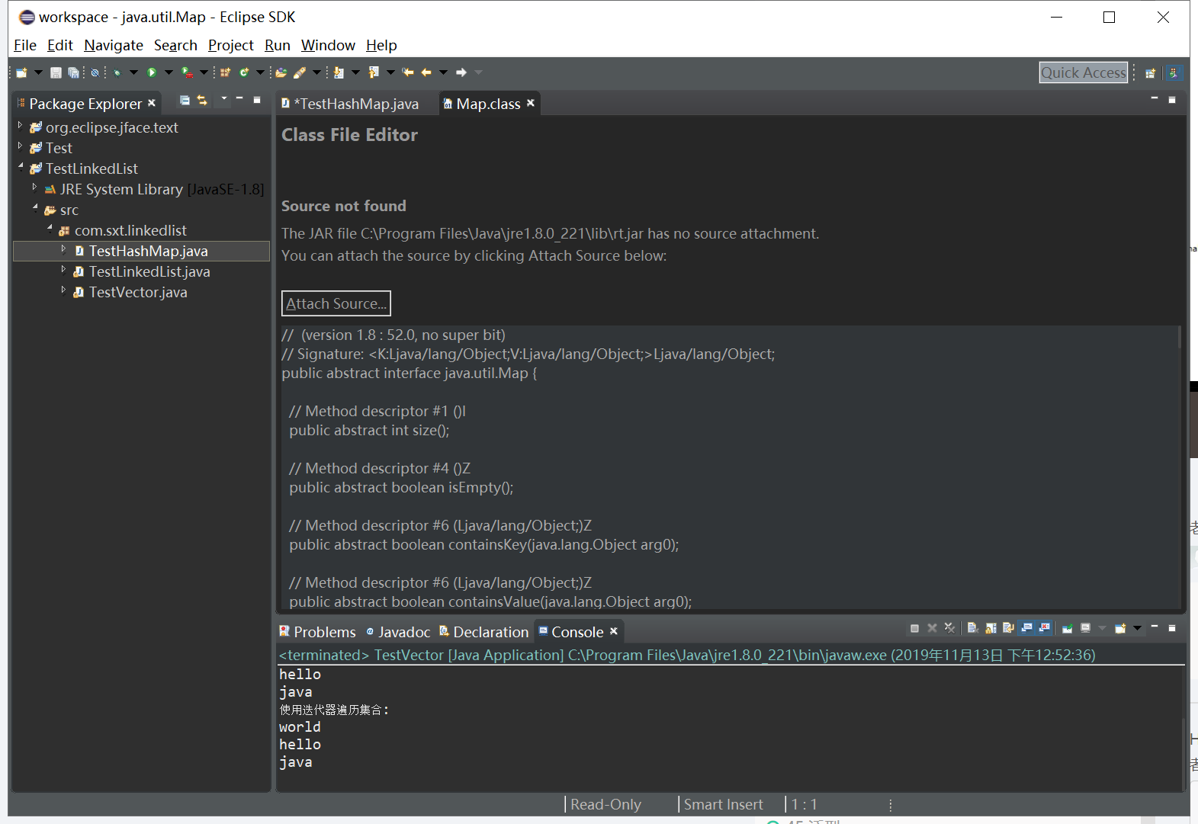The image size is (1198, 824).
Task: Click the Search flashlight icon
Action: [x=300, y=72]
